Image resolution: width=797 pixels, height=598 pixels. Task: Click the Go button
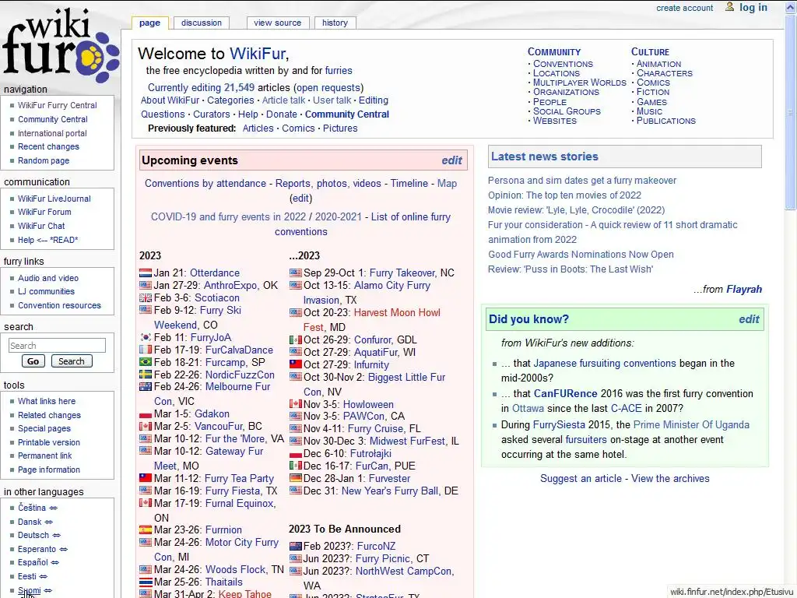(33, 361)
